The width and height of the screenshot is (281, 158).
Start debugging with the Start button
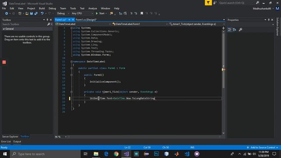point(100,14)
